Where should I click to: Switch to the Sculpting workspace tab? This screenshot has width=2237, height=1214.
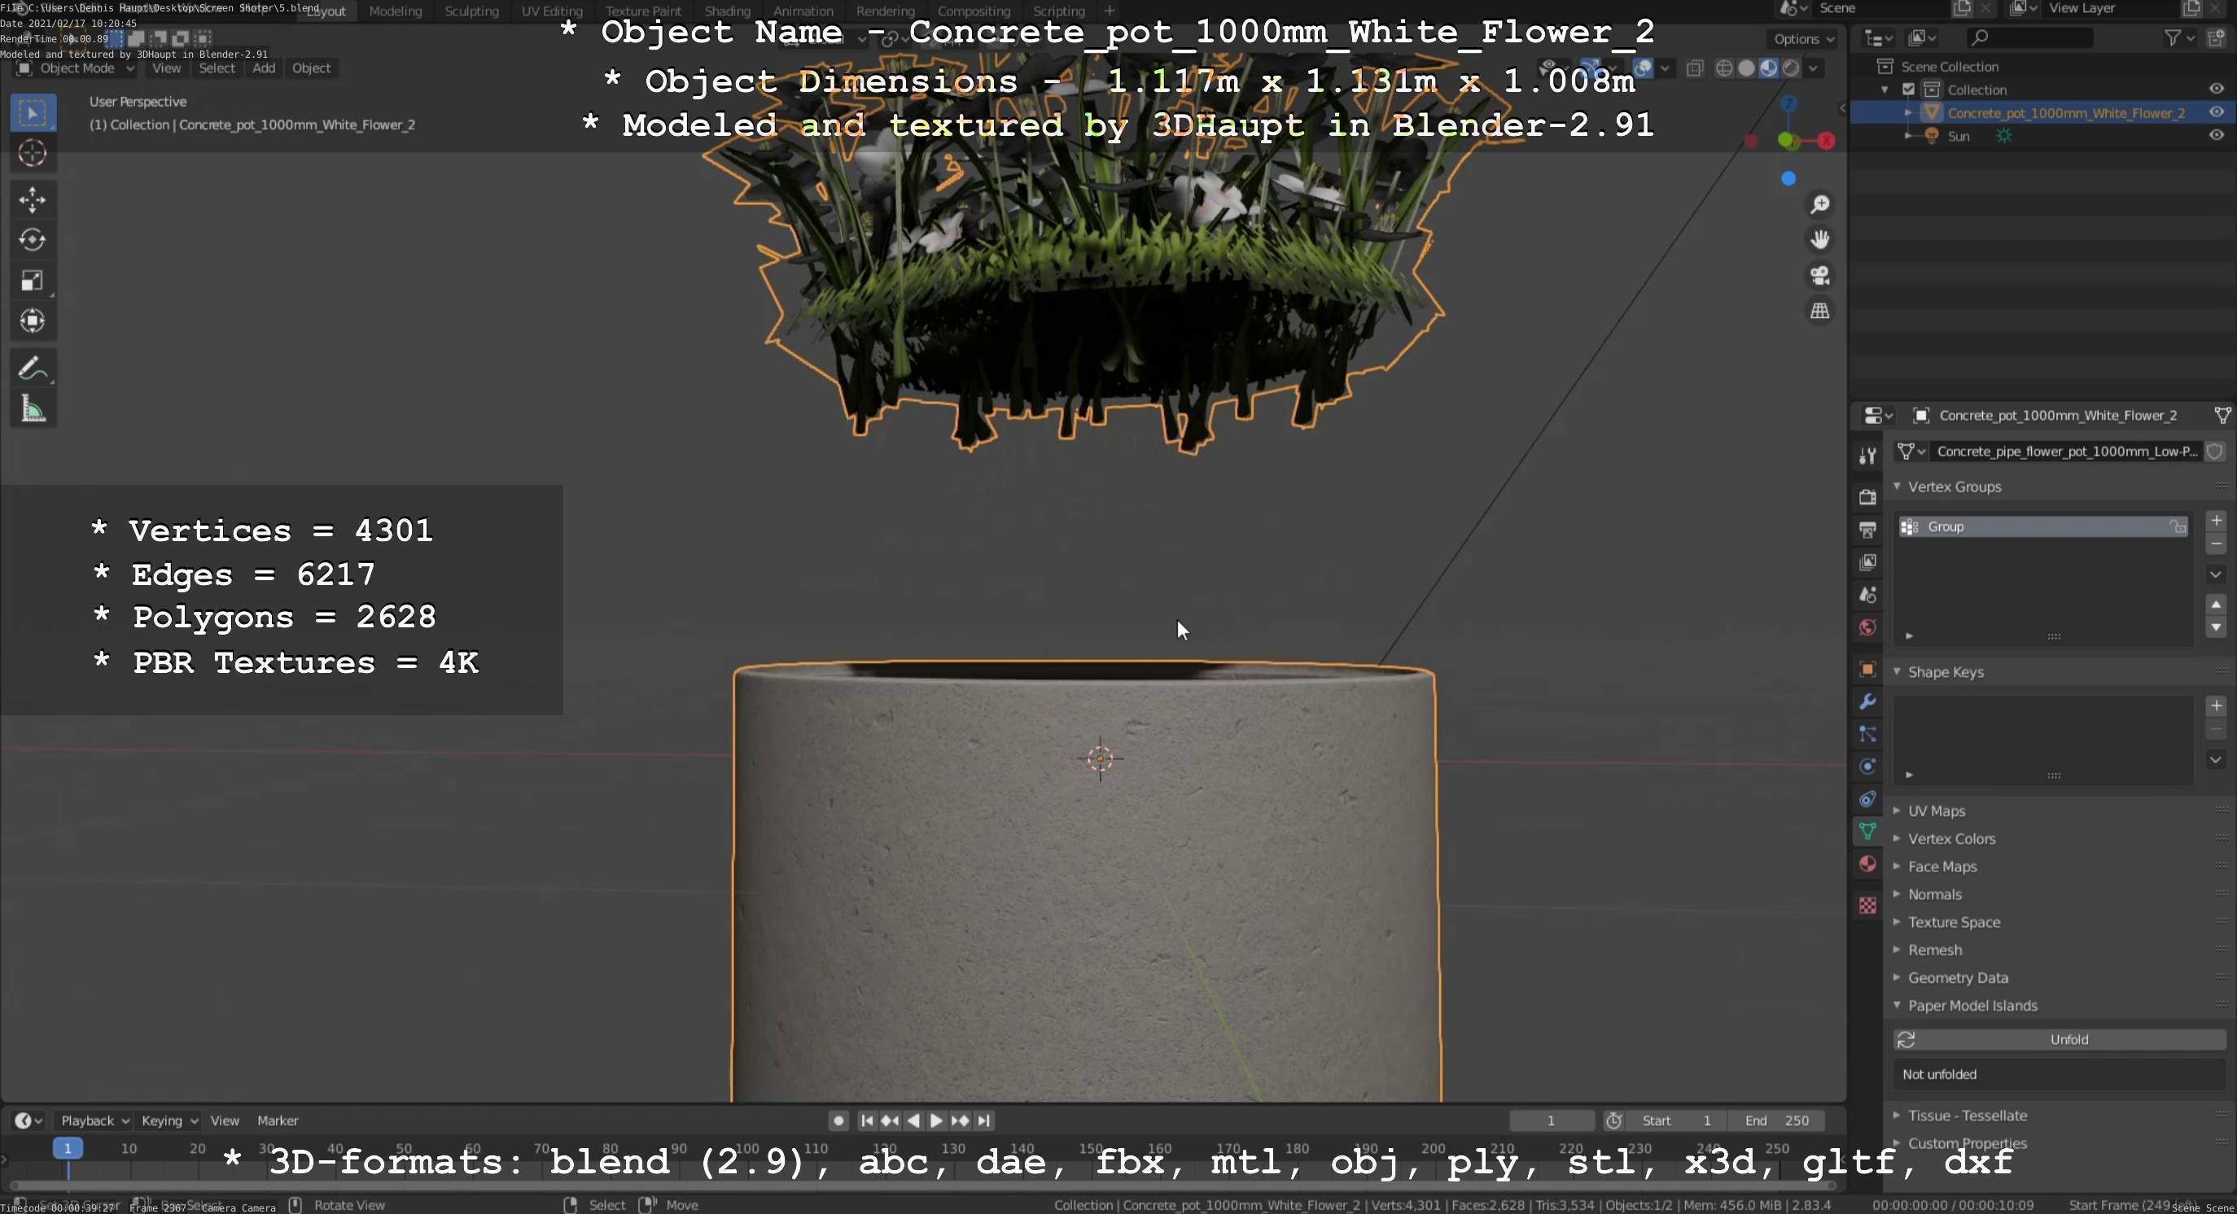pyautogui.click(x=471, y=11)
